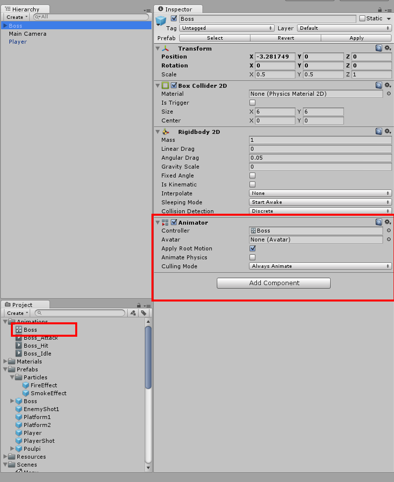Viewport: 394px width, 482px height.
Task: Click Material object picker circle
Action: (x=389, y=94)
